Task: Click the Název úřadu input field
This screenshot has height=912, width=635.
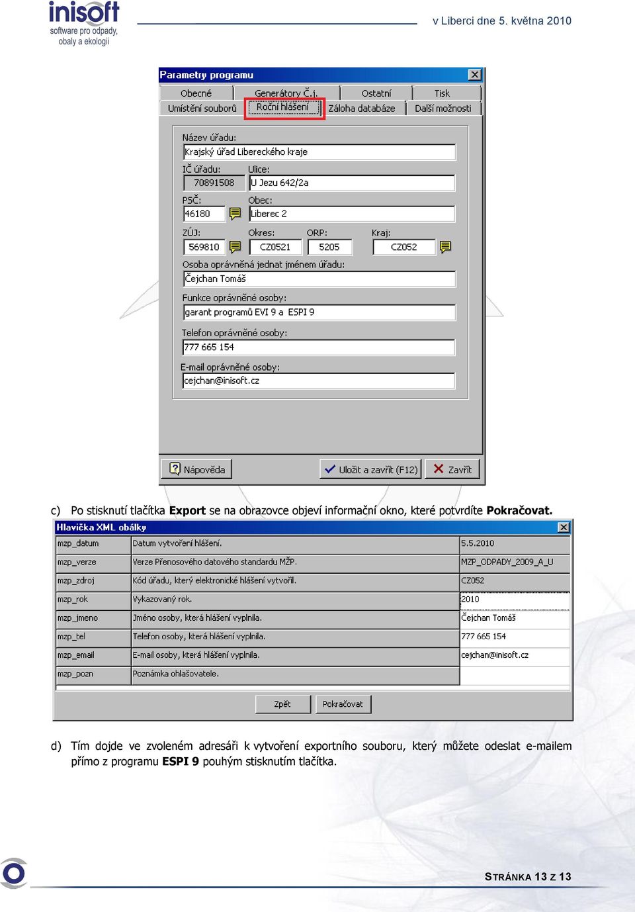Action: pyautogui.click(x=319, y=152)
